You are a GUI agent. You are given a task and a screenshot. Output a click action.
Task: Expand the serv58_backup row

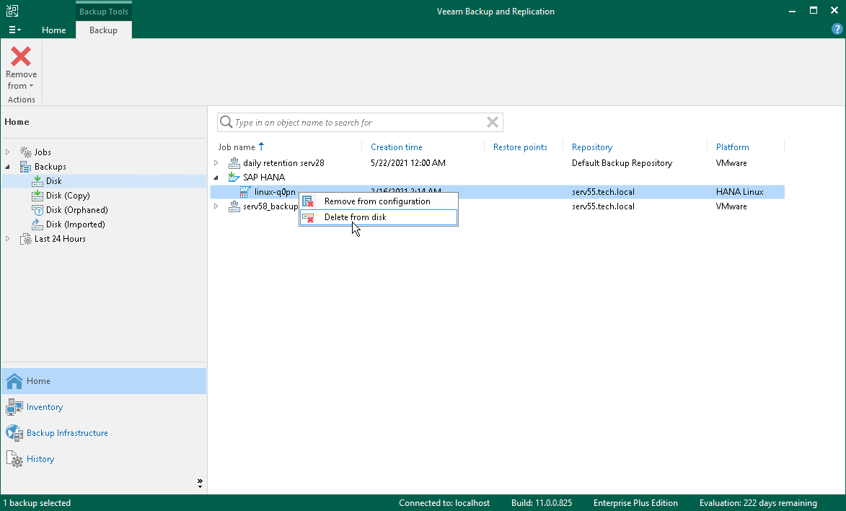pos(216,206)
